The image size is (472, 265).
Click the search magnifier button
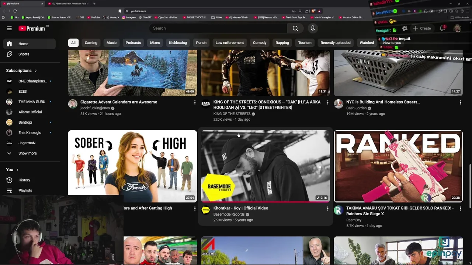click(x=295, y=28)
